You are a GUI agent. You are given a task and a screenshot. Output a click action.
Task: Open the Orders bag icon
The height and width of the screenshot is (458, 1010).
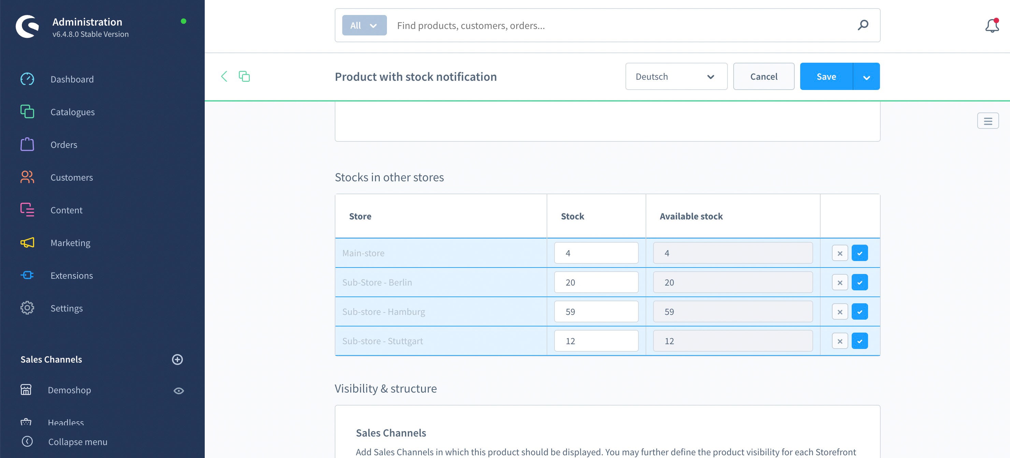(x=27, y=144)
